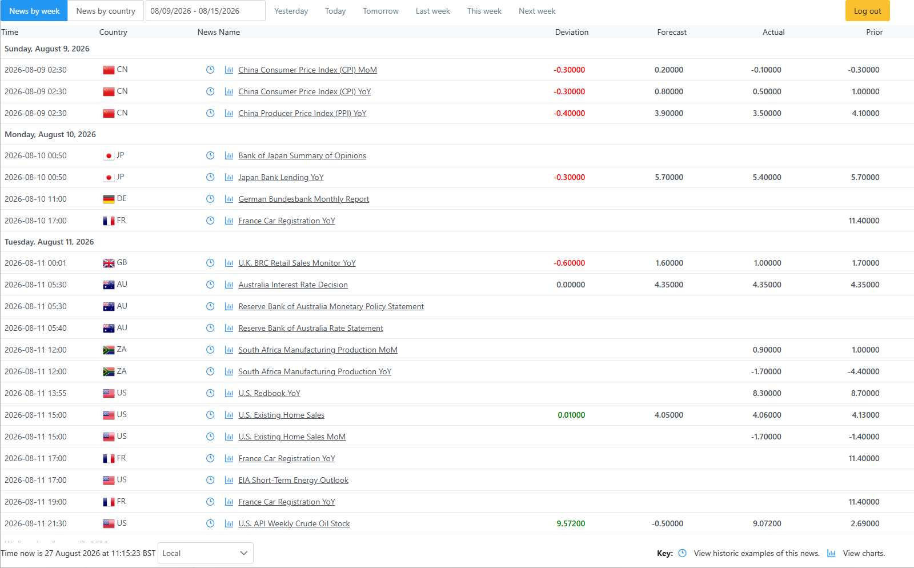The image size is (914, 568).
Task: Click the ZA flag on Manufacturing Production MoM row
Action: point(109,350)
